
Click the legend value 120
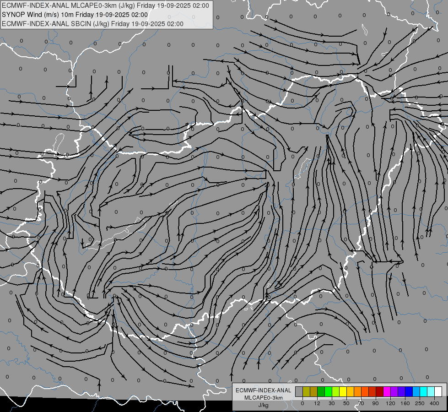390,403
